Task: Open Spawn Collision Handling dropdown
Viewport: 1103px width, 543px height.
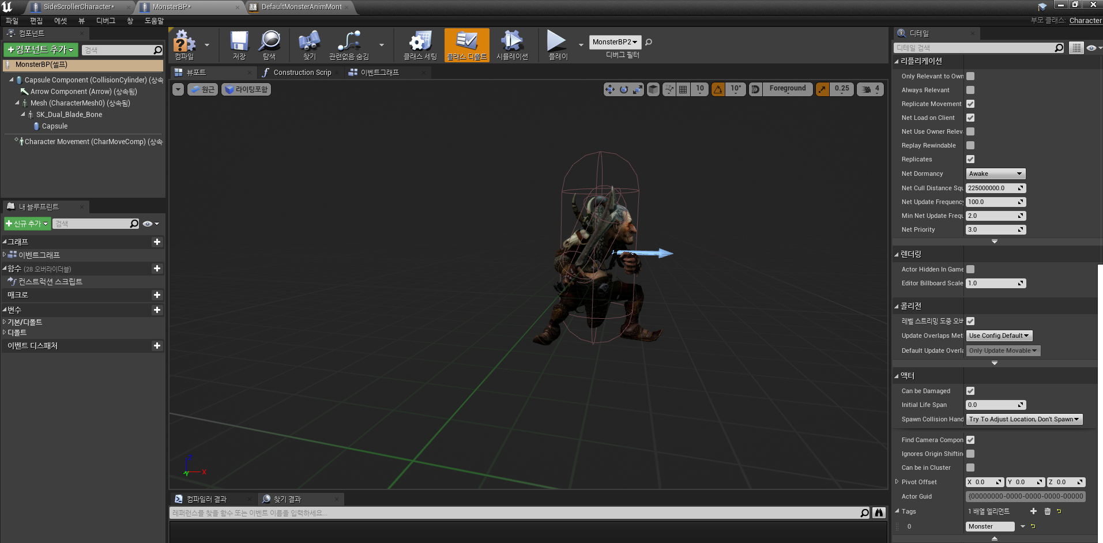Action: coord(1024,419)
